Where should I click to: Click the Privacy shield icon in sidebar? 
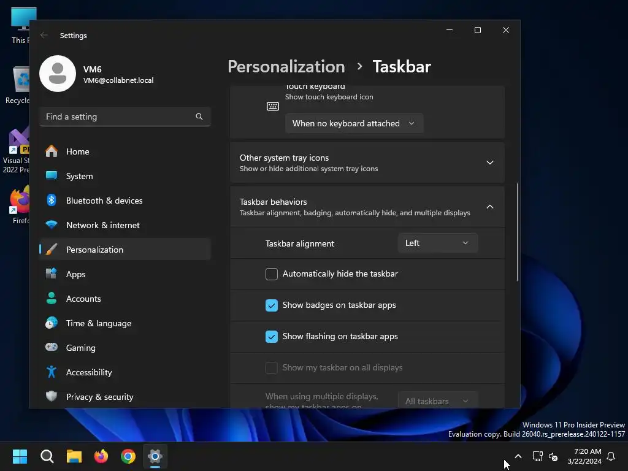coord(52,397)
